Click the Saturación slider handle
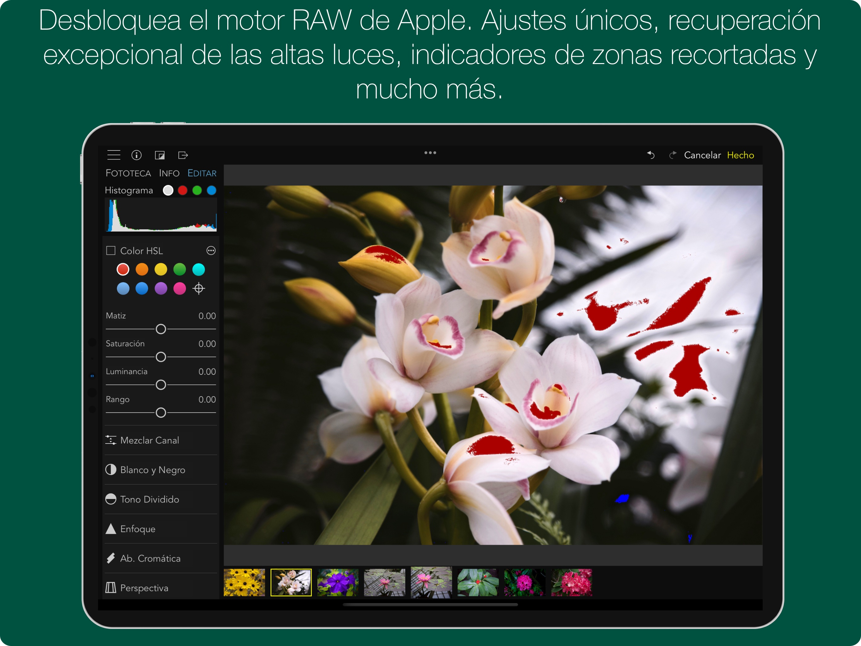 [161, 357]
